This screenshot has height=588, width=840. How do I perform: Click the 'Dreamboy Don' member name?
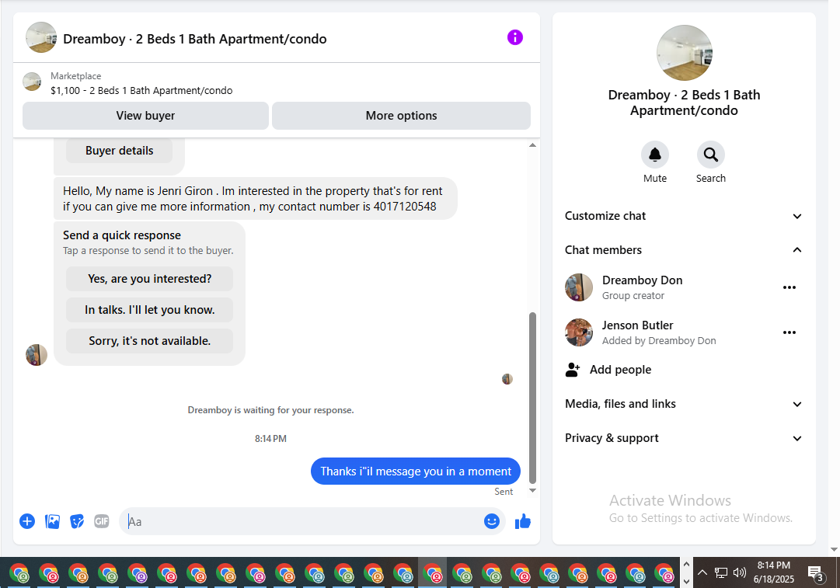(643, 280)
